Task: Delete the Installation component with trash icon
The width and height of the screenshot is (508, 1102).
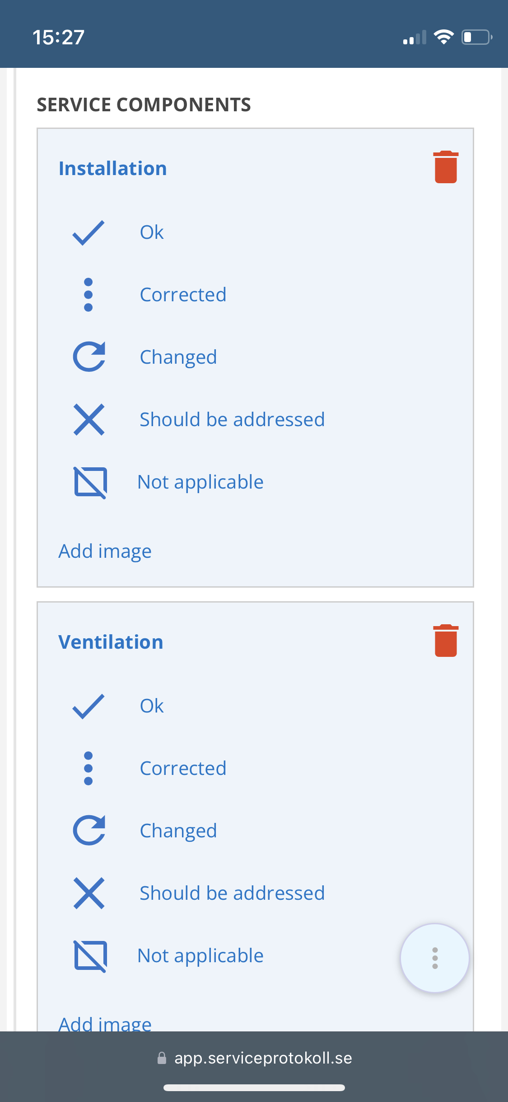Action: (x=446, y=167)
